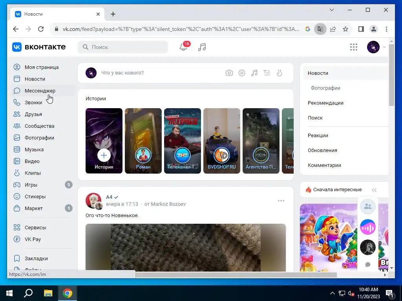Open Windows search from taskbar

[28, 293]
